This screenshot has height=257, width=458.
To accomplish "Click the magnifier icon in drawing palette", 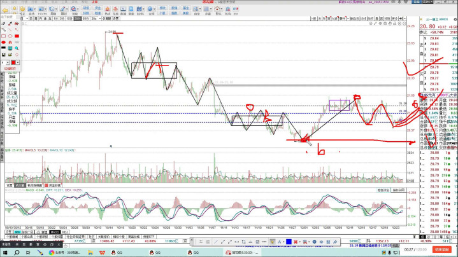I will [17, 48].
